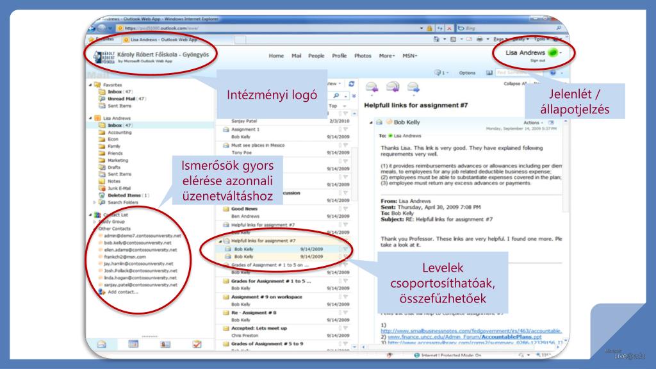The image size is (656, 369).
Task: Click the browser Back arrow button
Action: click(92, 28)
